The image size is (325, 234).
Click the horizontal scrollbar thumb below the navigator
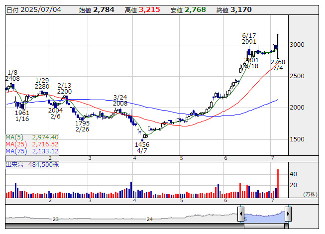click(264, 226)
